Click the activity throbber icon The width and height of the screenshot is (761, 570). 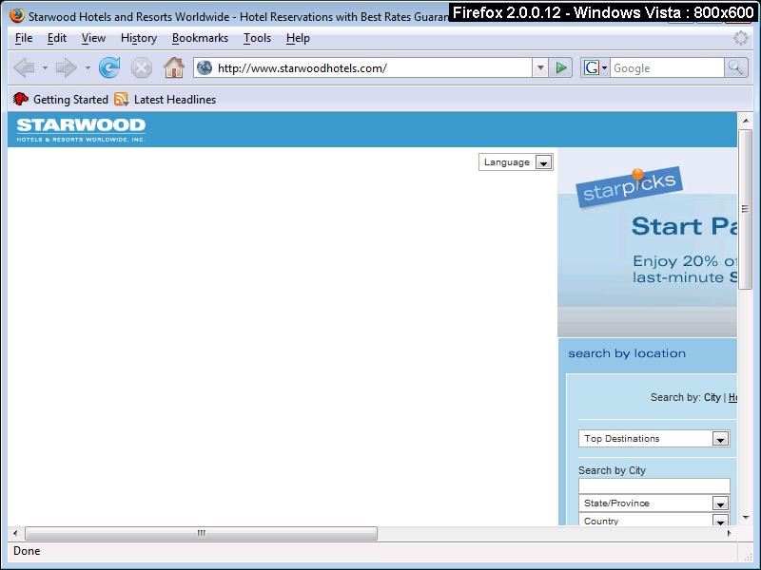tap(741, 38)
